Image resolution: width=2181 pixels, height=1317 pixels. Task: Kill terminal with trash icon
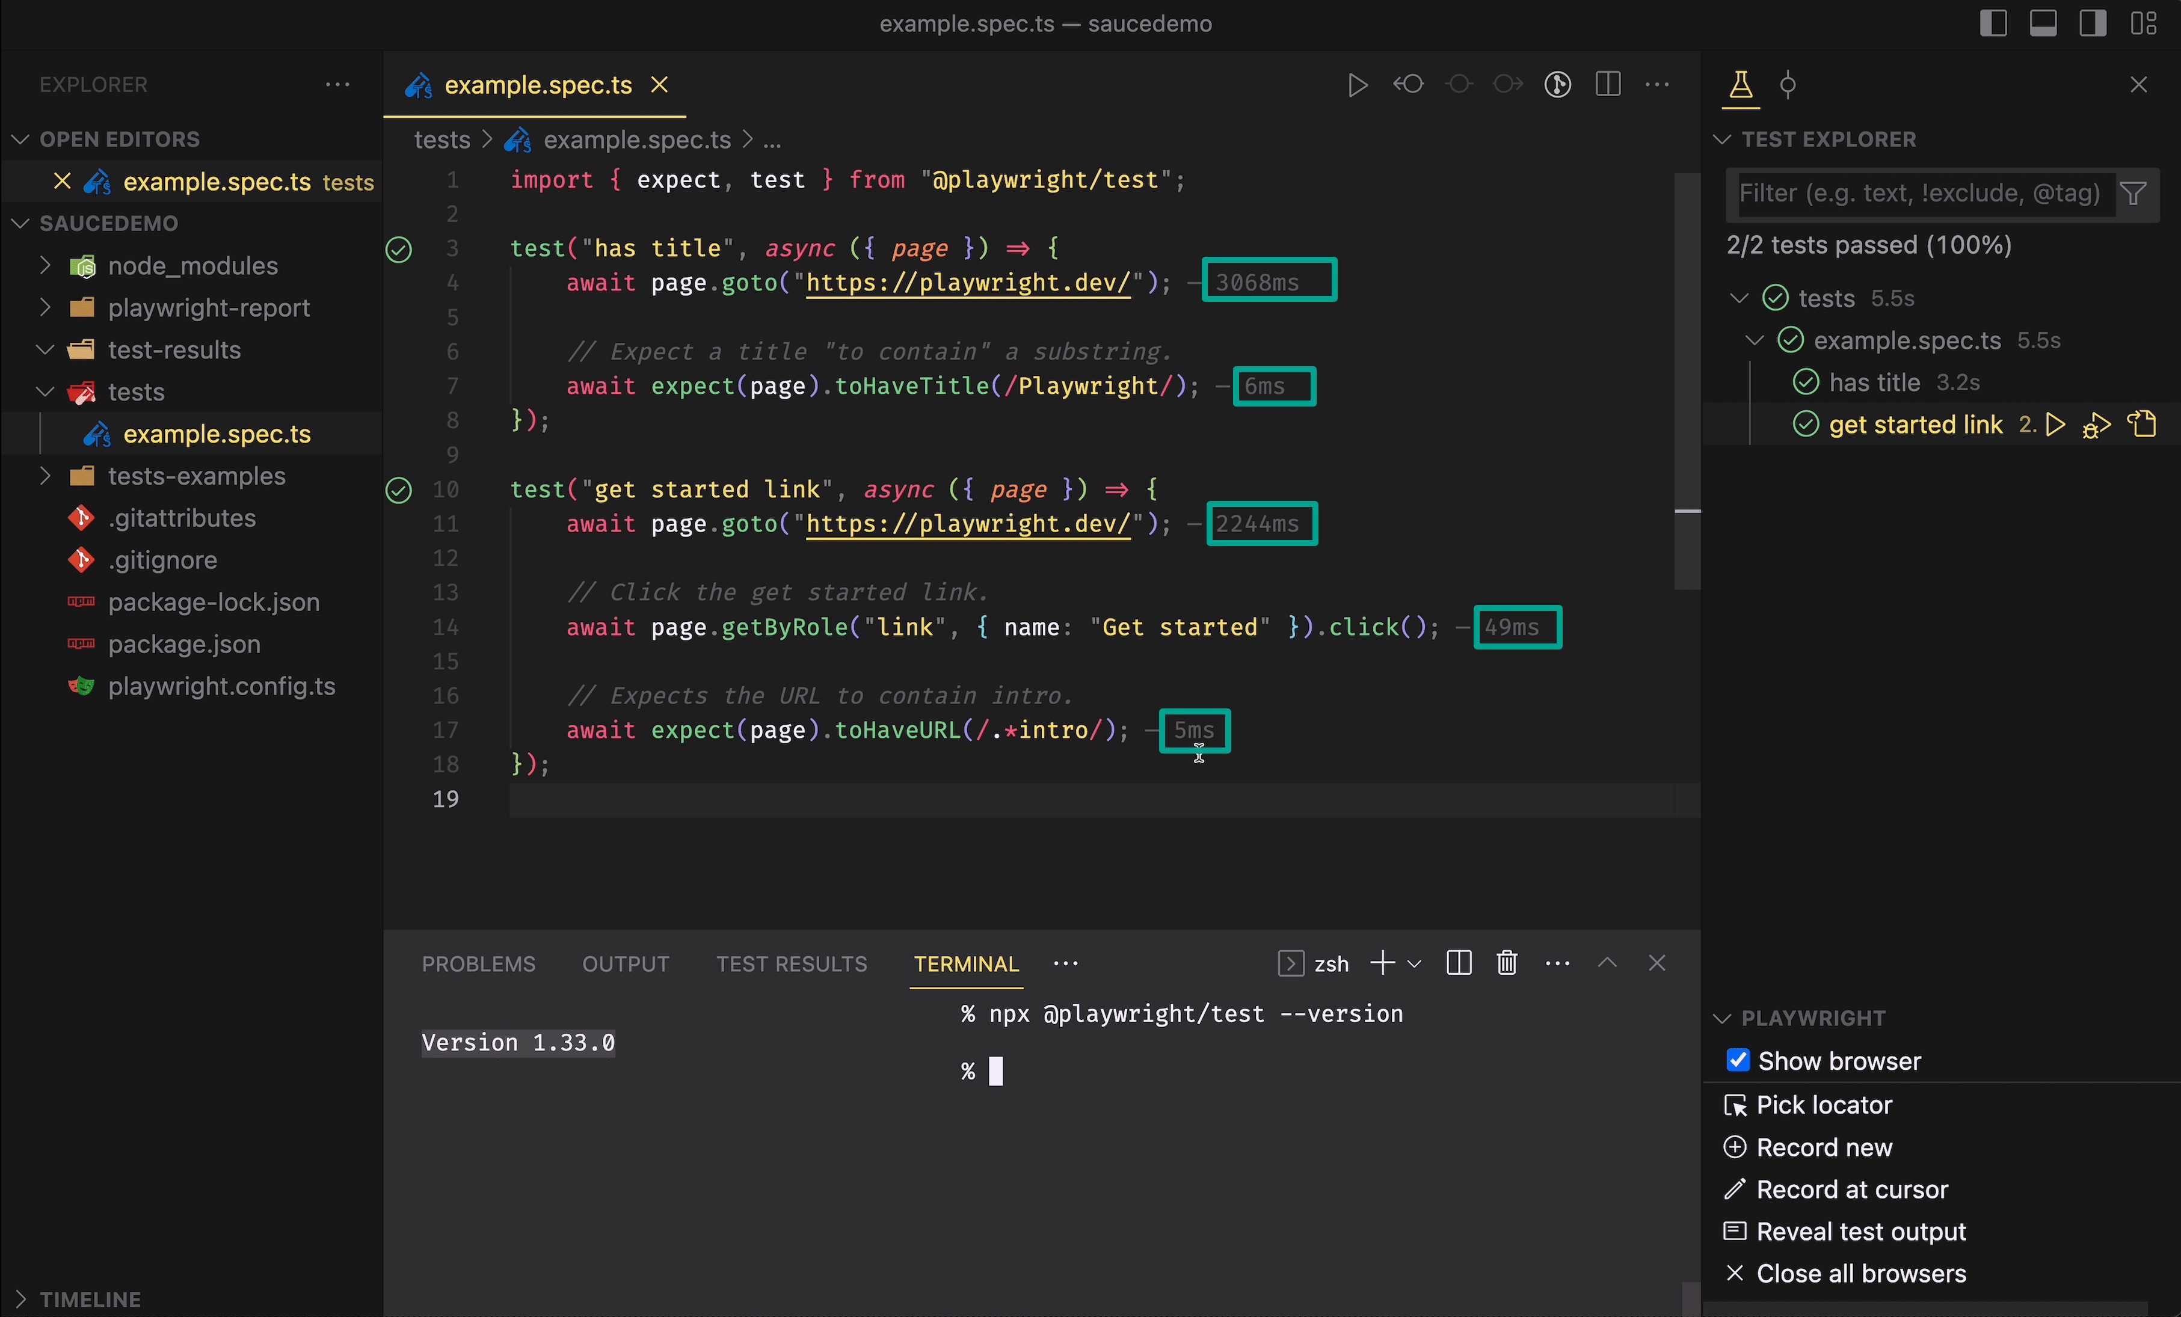point(1507,963)
